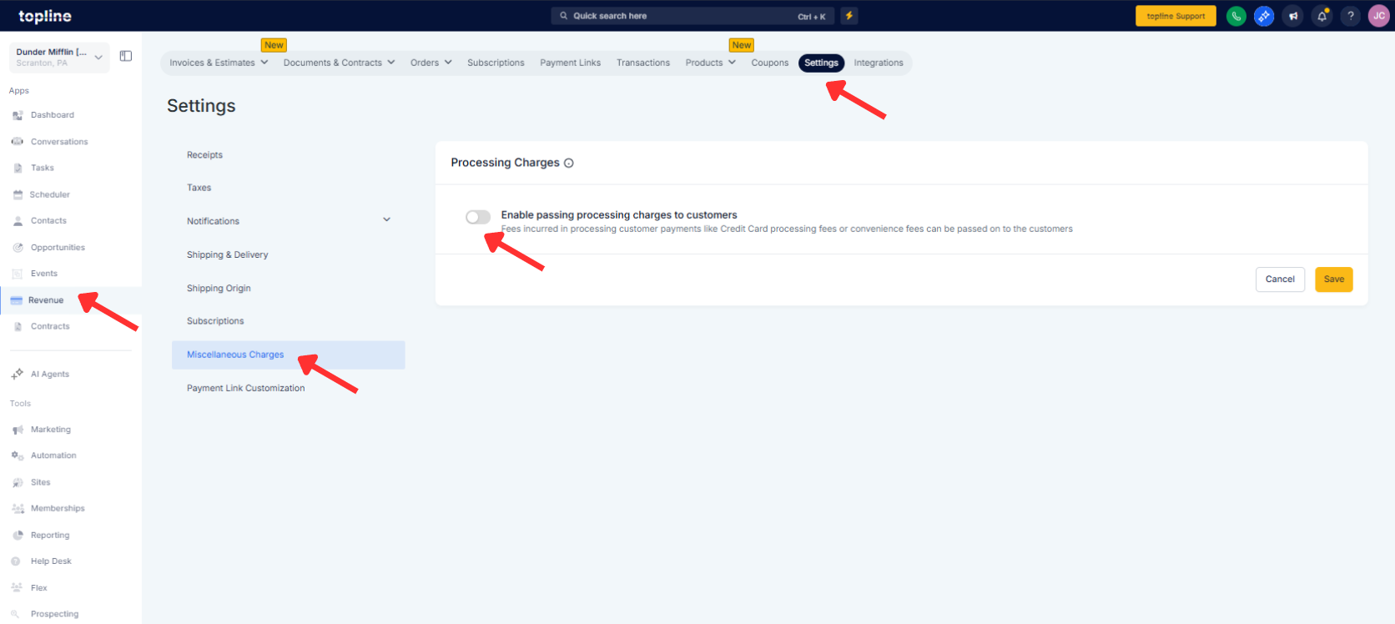The width and height of the screenshot is (1395, 624).
Task: Go to the Transactions tab
Action: pyautogui.click(x=643, y=63)
